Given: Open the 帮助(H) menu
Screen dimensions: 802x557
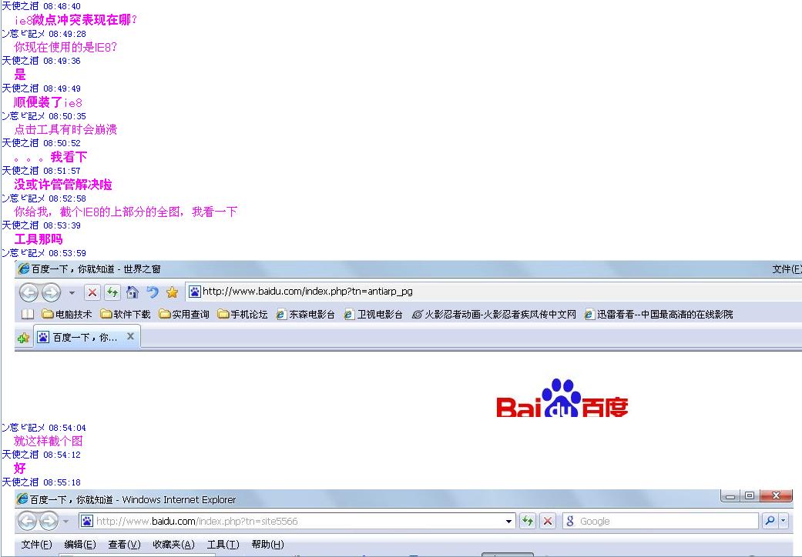Looking at the screenshot, I should 267,544.
